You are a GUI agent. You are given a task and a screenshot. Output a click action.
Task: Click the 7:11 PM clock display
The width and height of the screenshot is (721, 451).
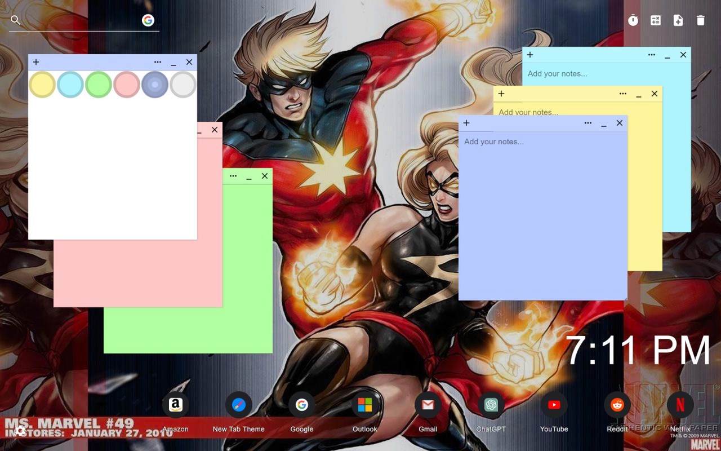point(638,351)
